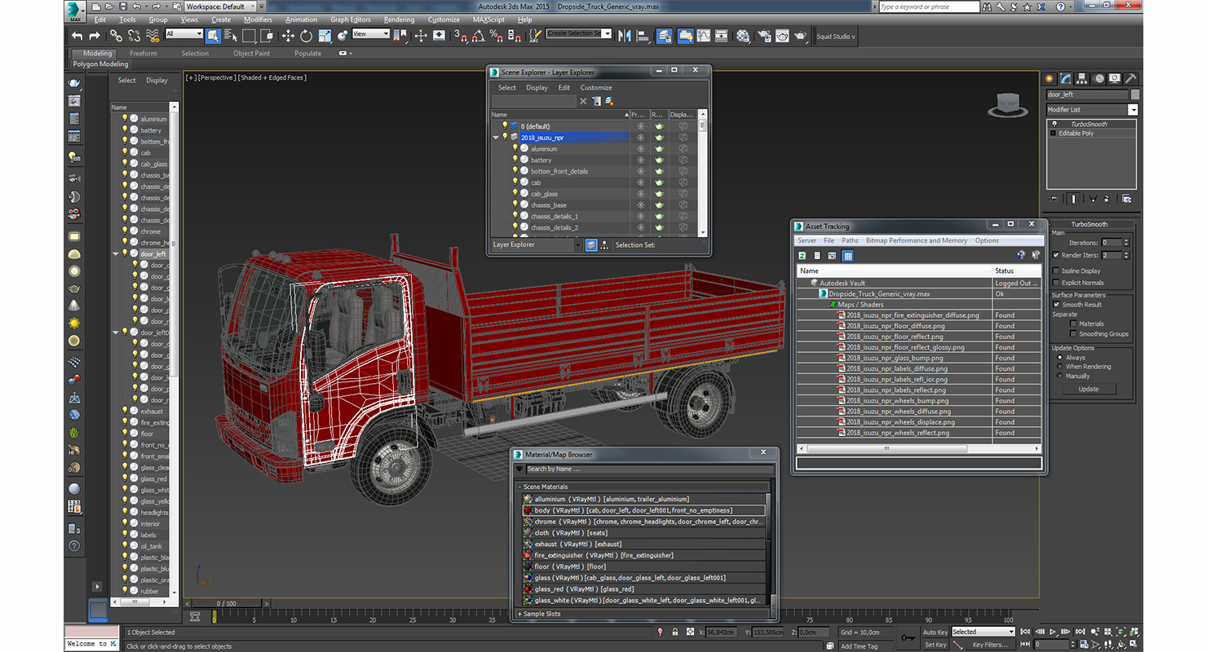This screenshot has height=652, width=1207.
Task: Open the Graph Editors menu
Action: [351, 20]
